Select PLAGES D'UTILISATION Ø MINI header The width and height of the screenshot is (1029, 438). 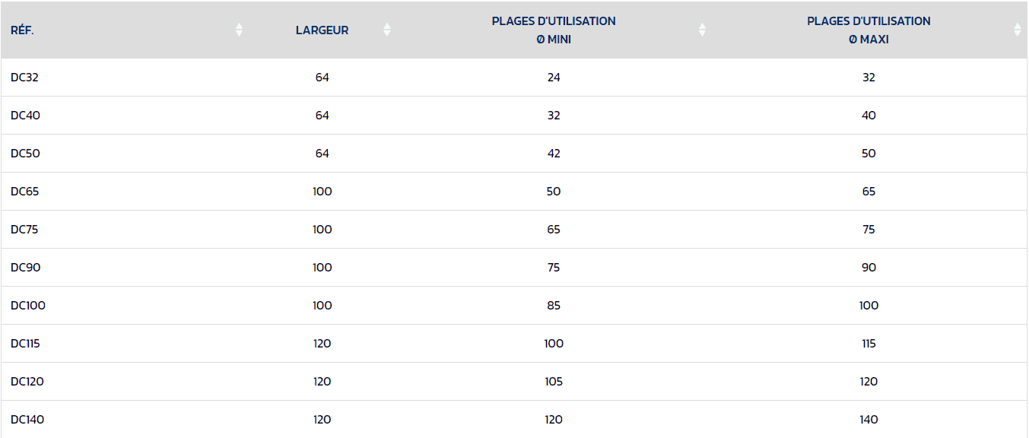[554, 30]
